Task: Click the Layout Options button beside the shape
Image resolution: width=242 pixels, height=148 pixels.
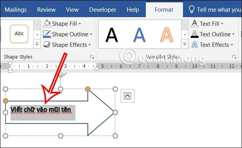Action: click(x=127, y=96)
